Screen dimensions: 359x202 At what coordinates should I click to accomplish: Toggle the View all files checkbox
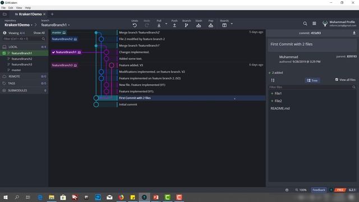point(337,80)
